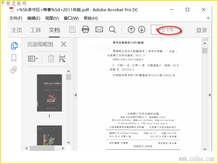
Task: Click the thumbnail label 1
Action: click(x=49, y=116)
